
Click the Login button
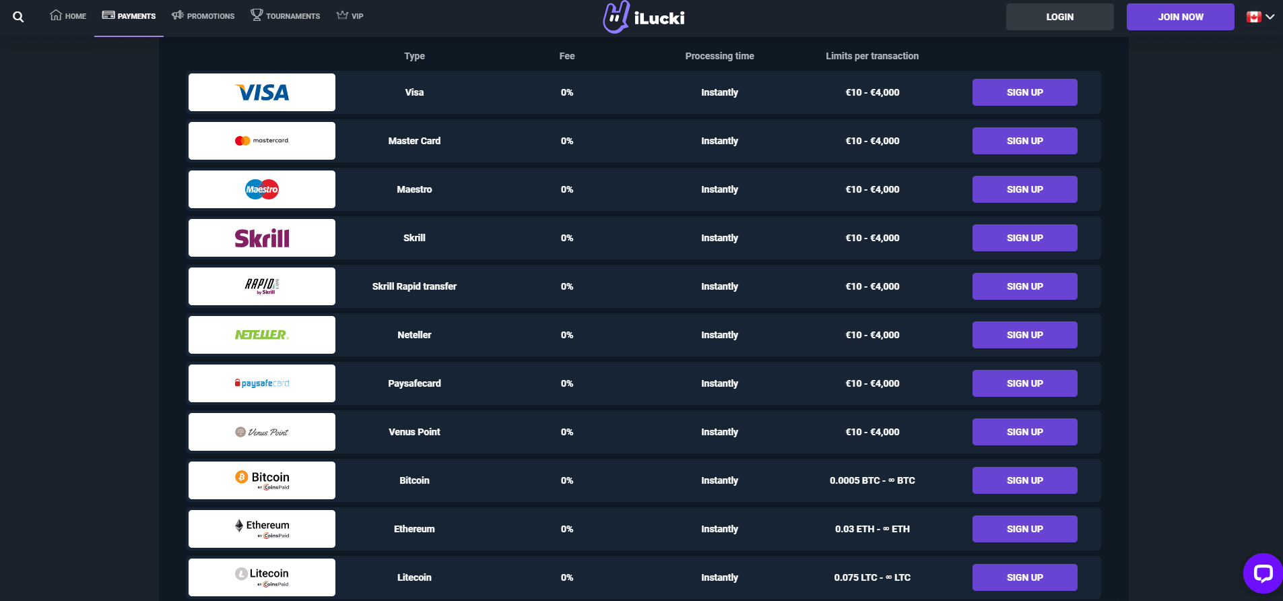coord(1059,17)
